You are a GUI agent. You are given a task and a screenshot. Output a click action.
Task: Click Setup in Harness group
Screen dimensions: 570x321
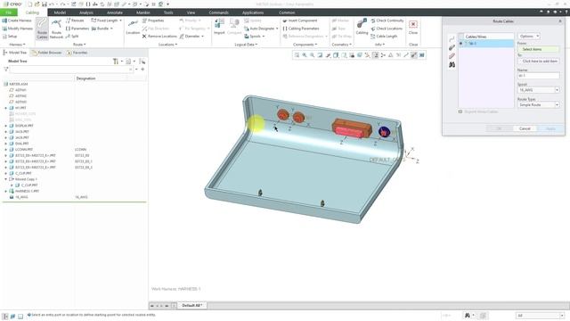10,37
